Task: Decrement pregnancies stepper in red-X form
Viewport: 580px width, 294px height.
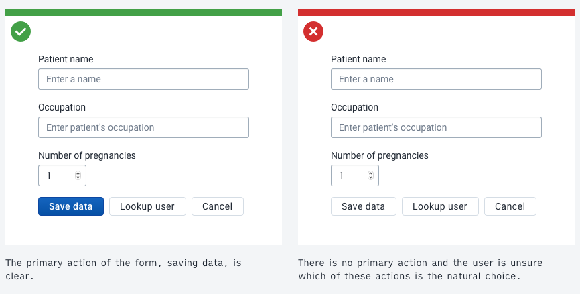Action: (x=371, y=178)
